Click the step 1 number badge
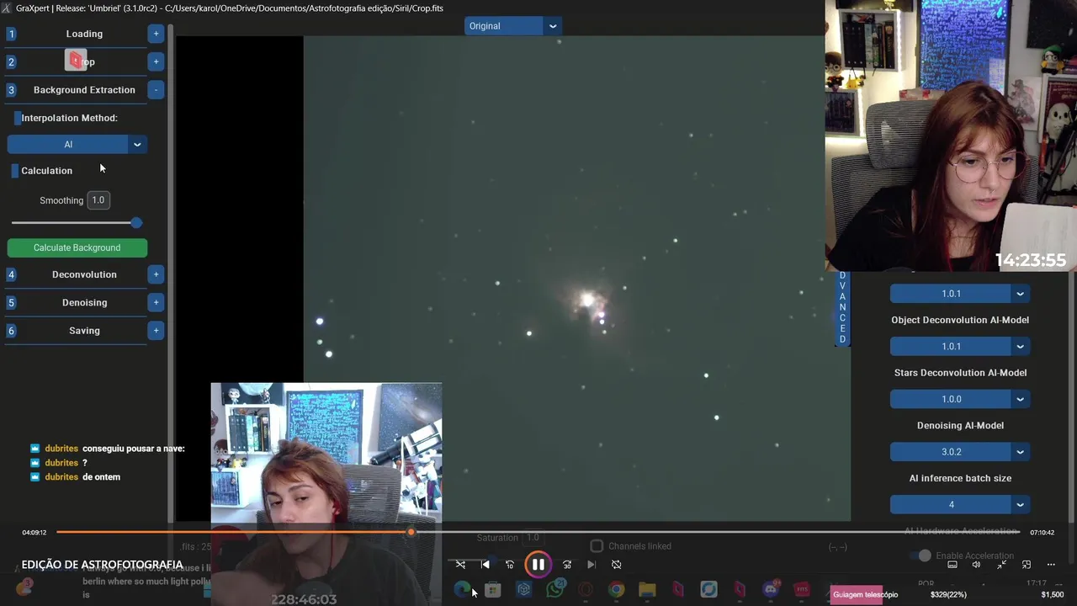 (x=11, y=34)
